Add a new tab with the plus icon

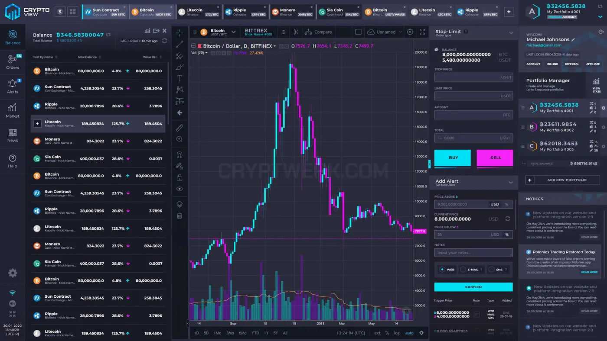(x=509, y=12)
